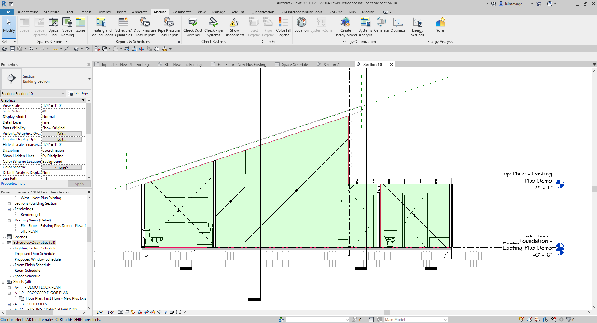The image size is (597, 323).
Task: Open Energy Settings
Action: click(417, 27)
